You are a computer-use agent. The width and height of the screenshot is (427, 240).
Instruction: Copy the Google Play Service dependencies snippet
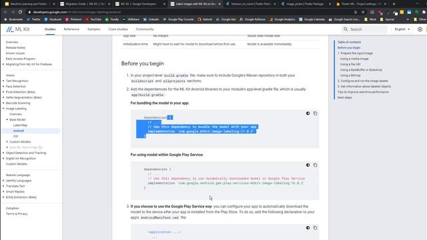315,165
